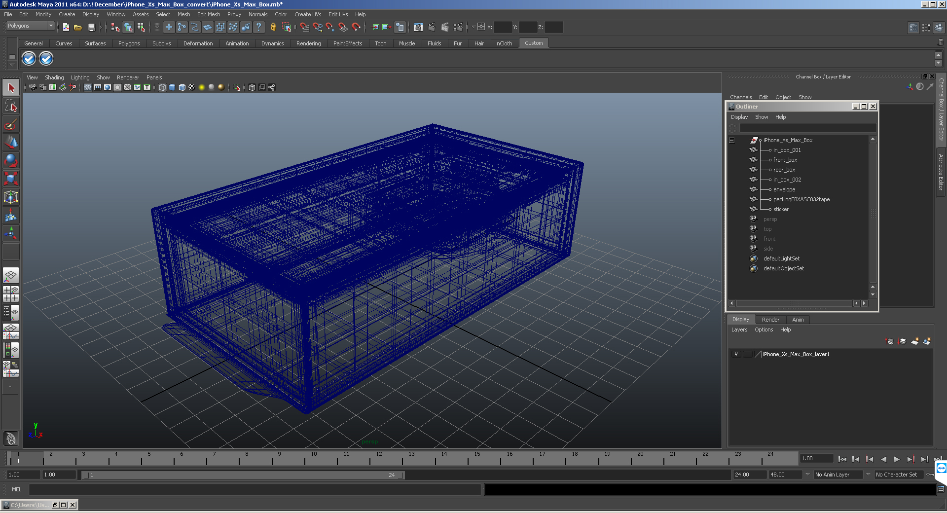
Task: Pick the Rotate tool sphere icon
Action: pos(11,160)
